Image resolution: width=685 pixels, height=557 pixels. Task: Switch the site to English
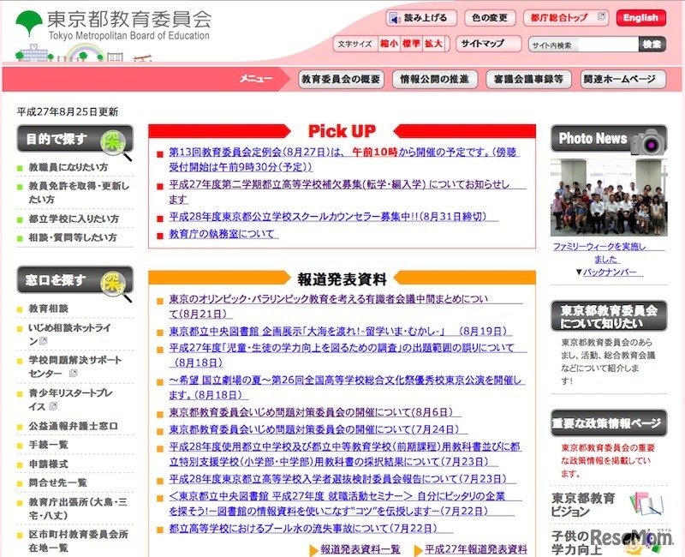[640, 17]
